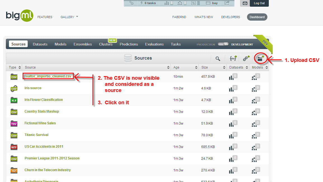
Task: Switch to the Datasets tab
Action: tap(40, 44)
